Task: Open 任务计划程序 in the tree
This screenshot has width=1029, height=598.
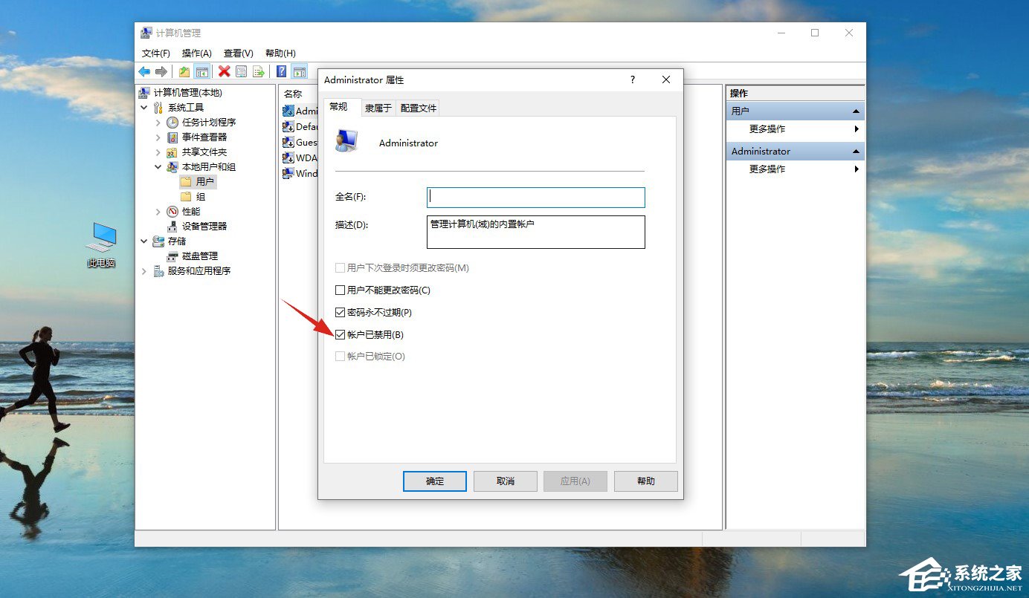Action: point(201,123)
